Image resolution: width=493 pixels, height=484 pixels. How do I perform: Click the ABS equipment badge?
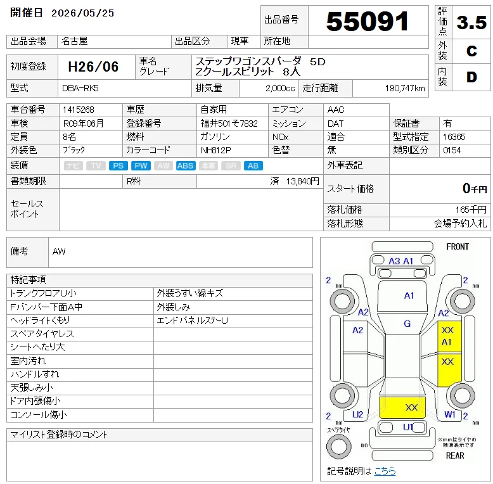pos(186,165)
